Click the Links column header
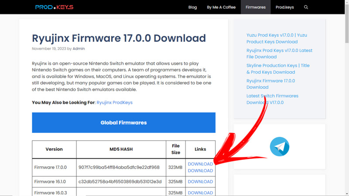 coord(200,149)
